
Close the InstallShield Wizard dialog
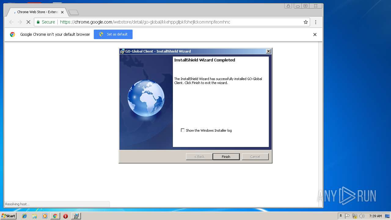[269, 51]
